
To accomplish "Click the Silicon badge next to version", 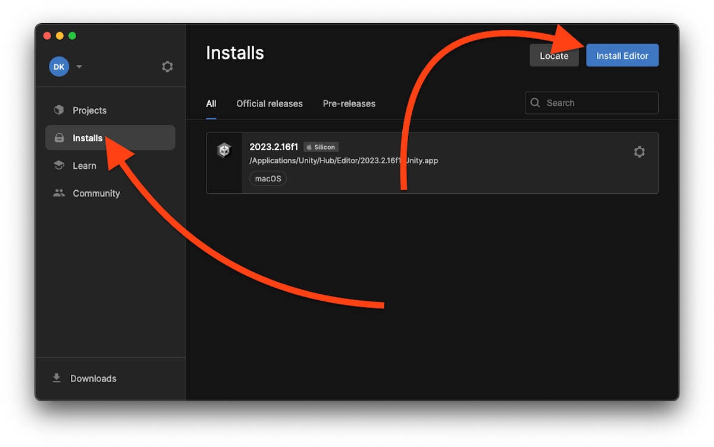I will pos(321,147).
